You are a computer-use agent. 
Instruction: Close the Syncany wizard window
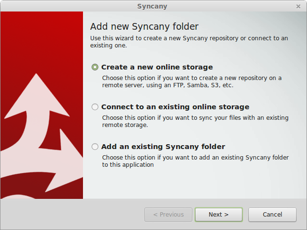pos(298,6)
